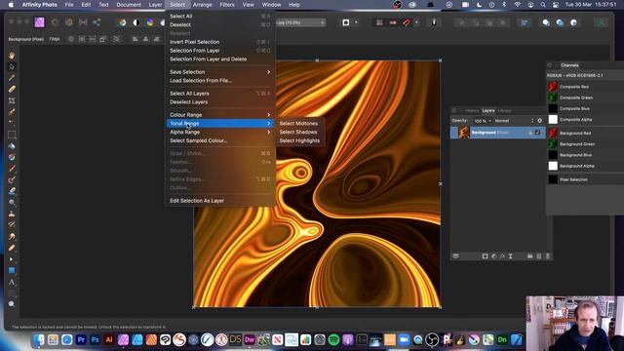The width and height of the screenshot is (624, 351).
Task: Switch to the Develop persona icon
Action: coord(69,22)
